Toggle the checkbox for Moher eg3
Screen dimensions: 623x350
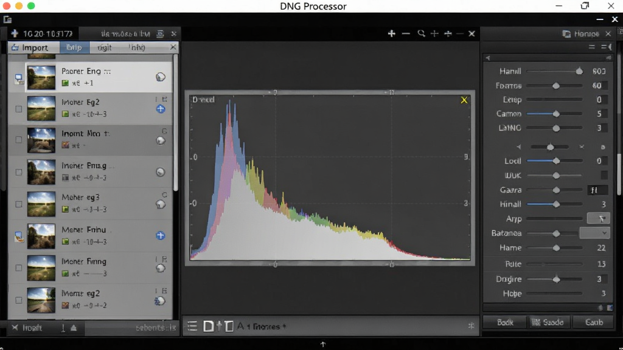coord(19,204)
